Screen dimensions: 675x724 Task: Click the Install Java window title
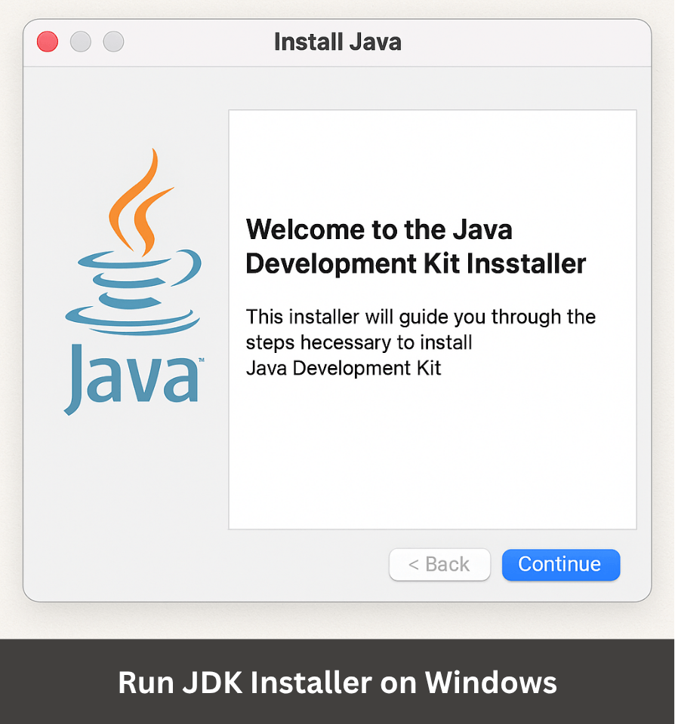[337, 42]
